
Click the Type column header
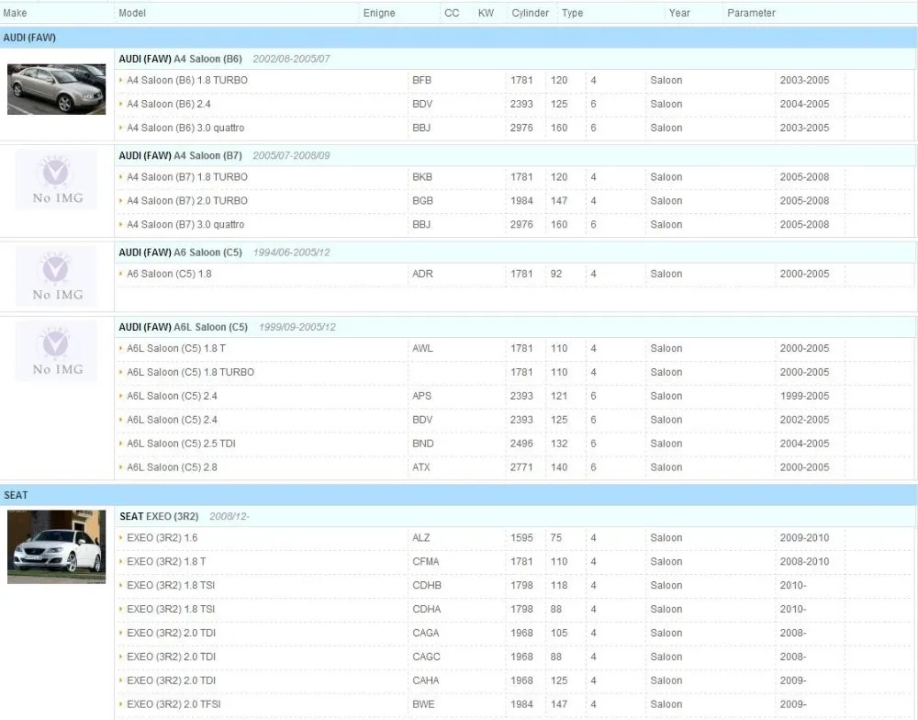[x=573, y=13]
